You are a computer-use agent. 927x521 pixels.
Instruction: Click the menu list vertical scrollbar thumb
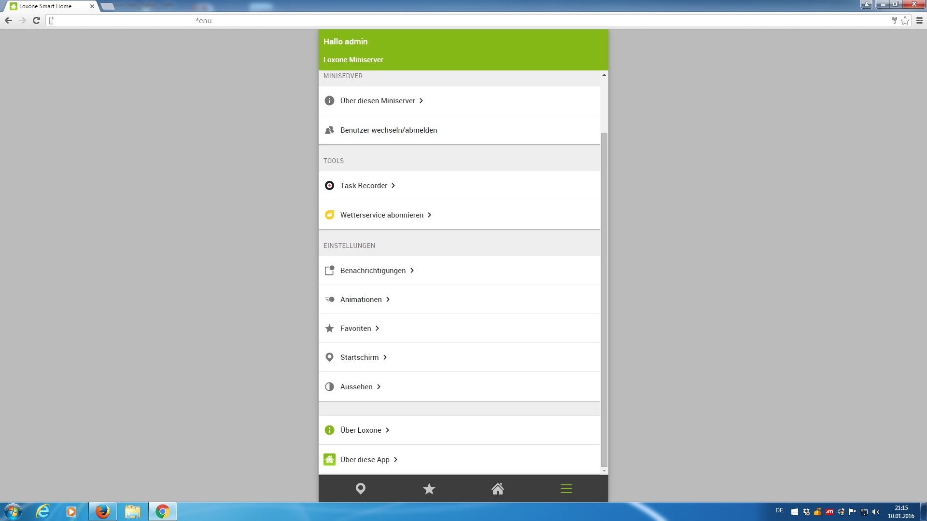point(604,299)
